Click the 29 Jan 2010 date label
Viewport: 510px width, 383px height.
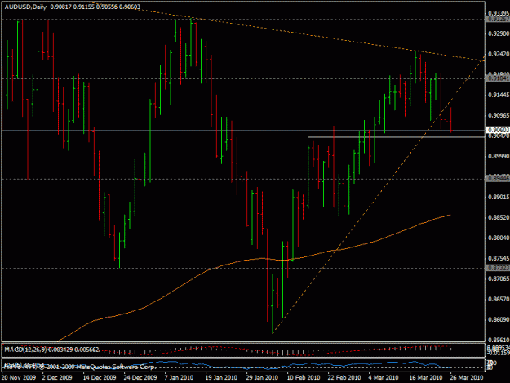click(x=262, y=377)
